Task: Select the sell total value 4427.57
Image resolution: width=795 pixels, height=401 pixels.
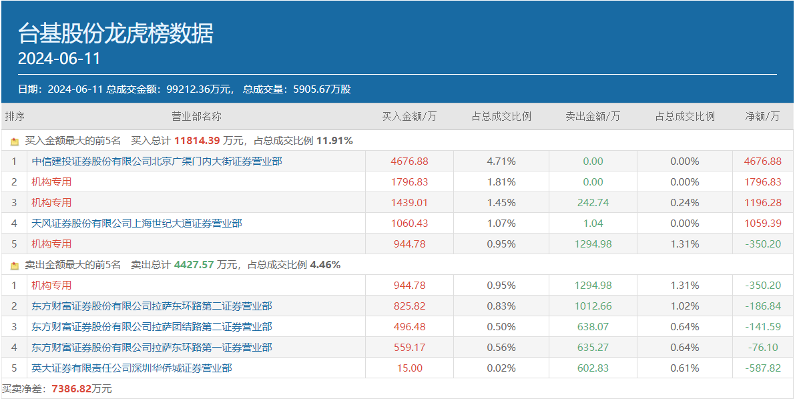Action: coord(194,265)
